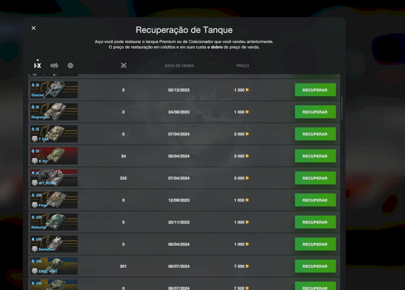Restore the T 55A tank
The image size is (405, 290).
coord(315,134)
